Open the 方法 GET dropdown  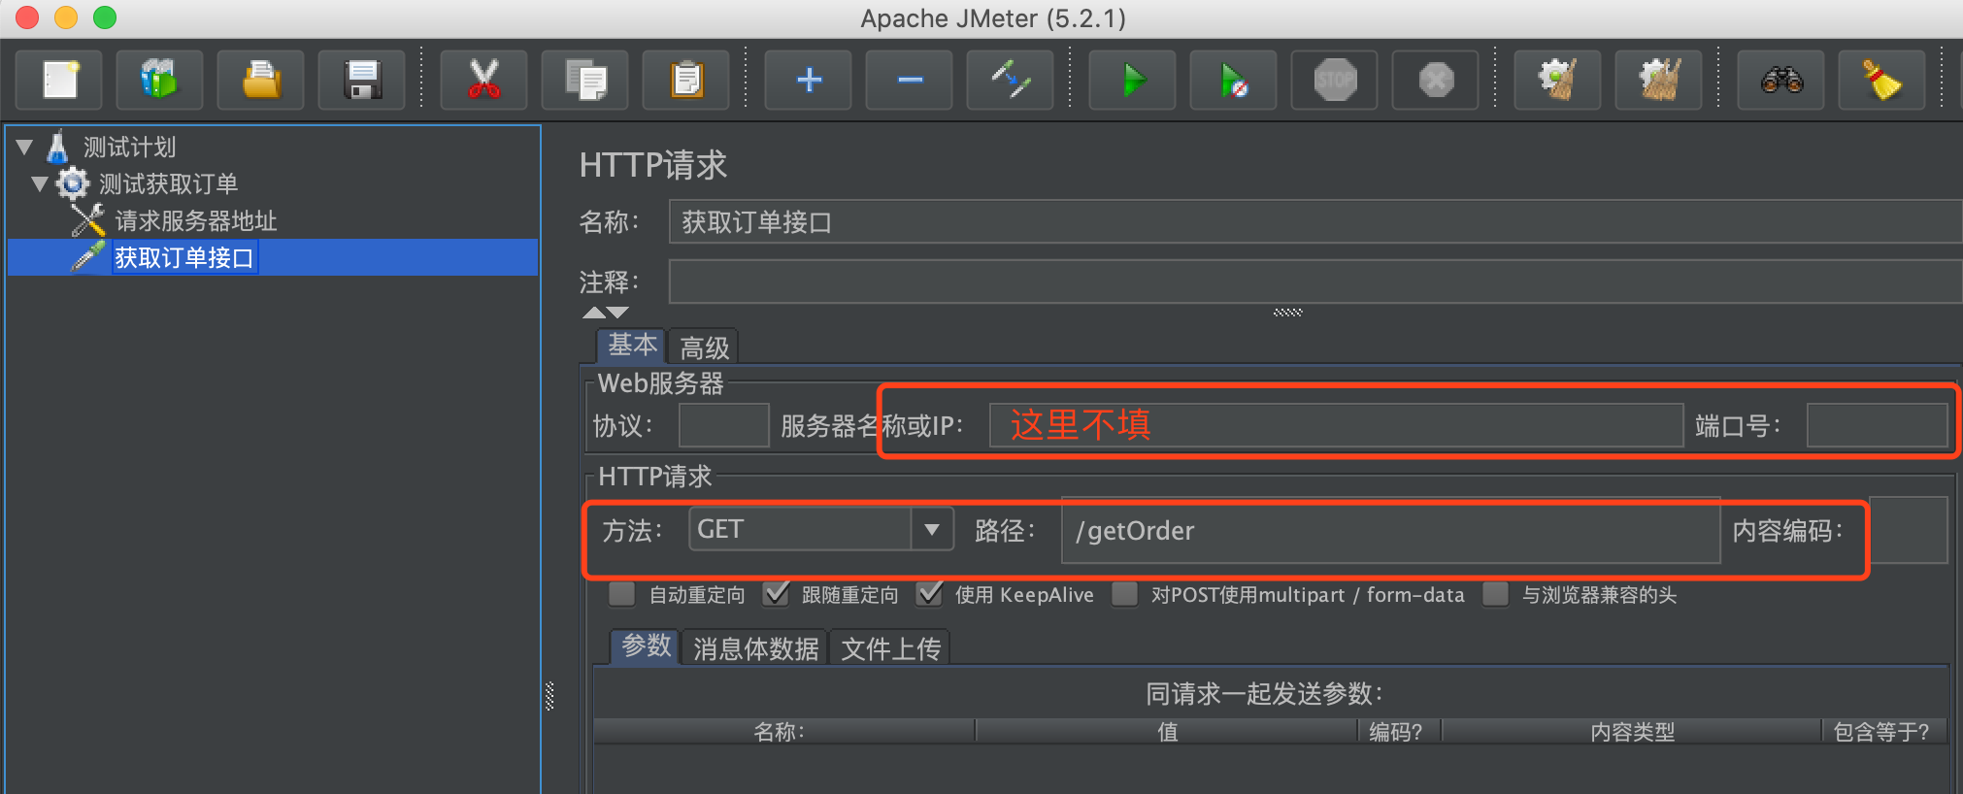[821, 529]
